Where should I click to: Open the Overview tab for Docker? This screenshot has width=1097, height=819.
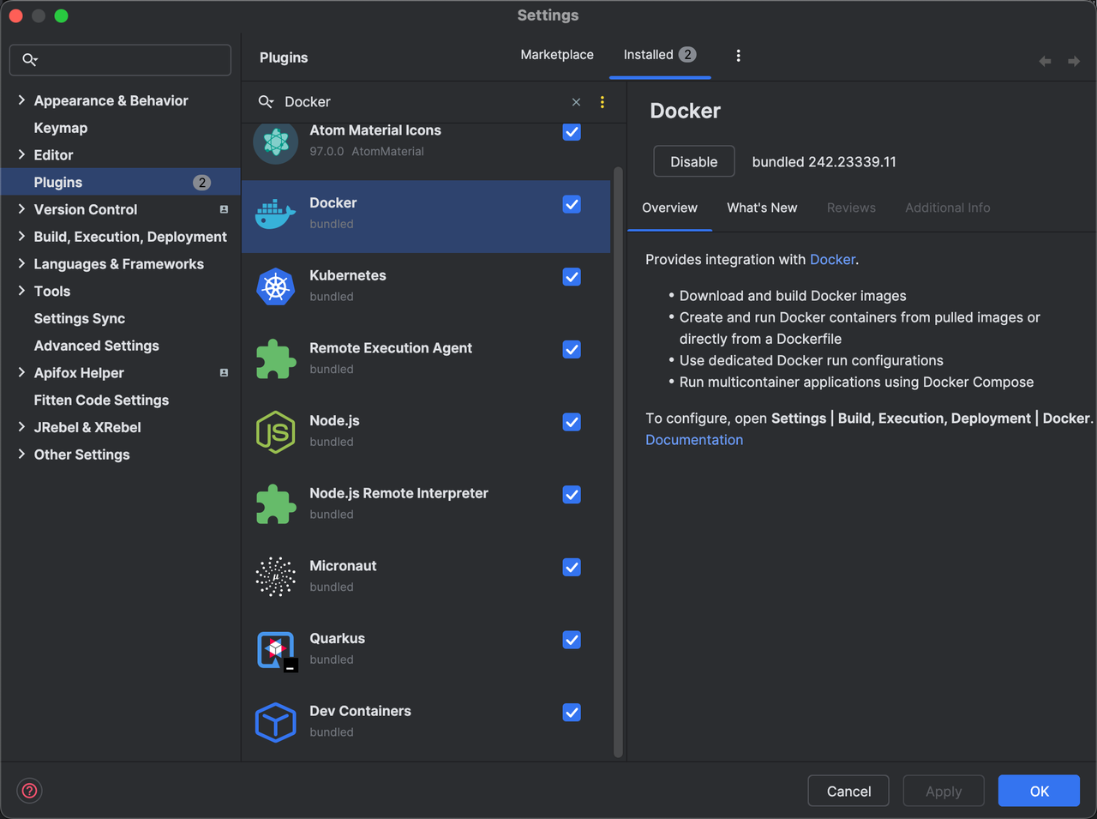669,208
